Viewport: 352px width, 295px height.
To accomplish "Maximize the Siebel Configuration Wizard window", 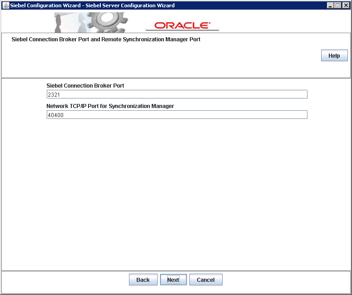I will point(338,5).
